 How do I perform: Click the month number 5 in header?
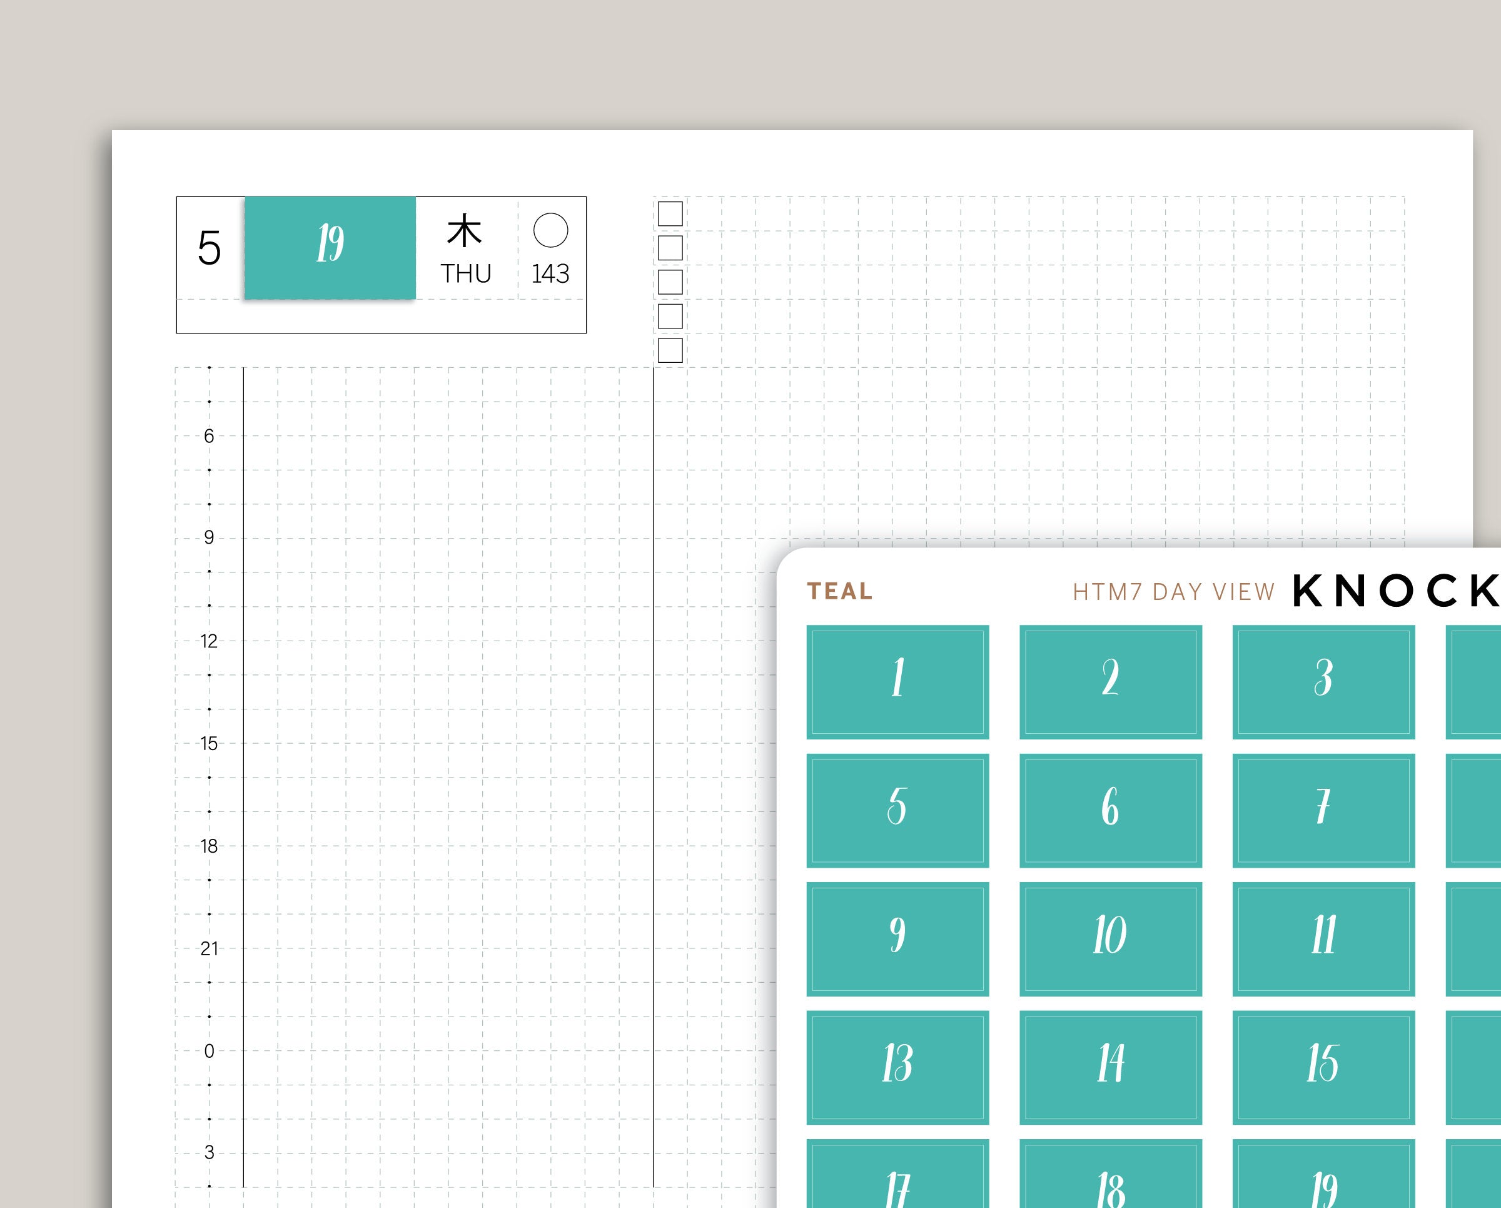[209, 248]
